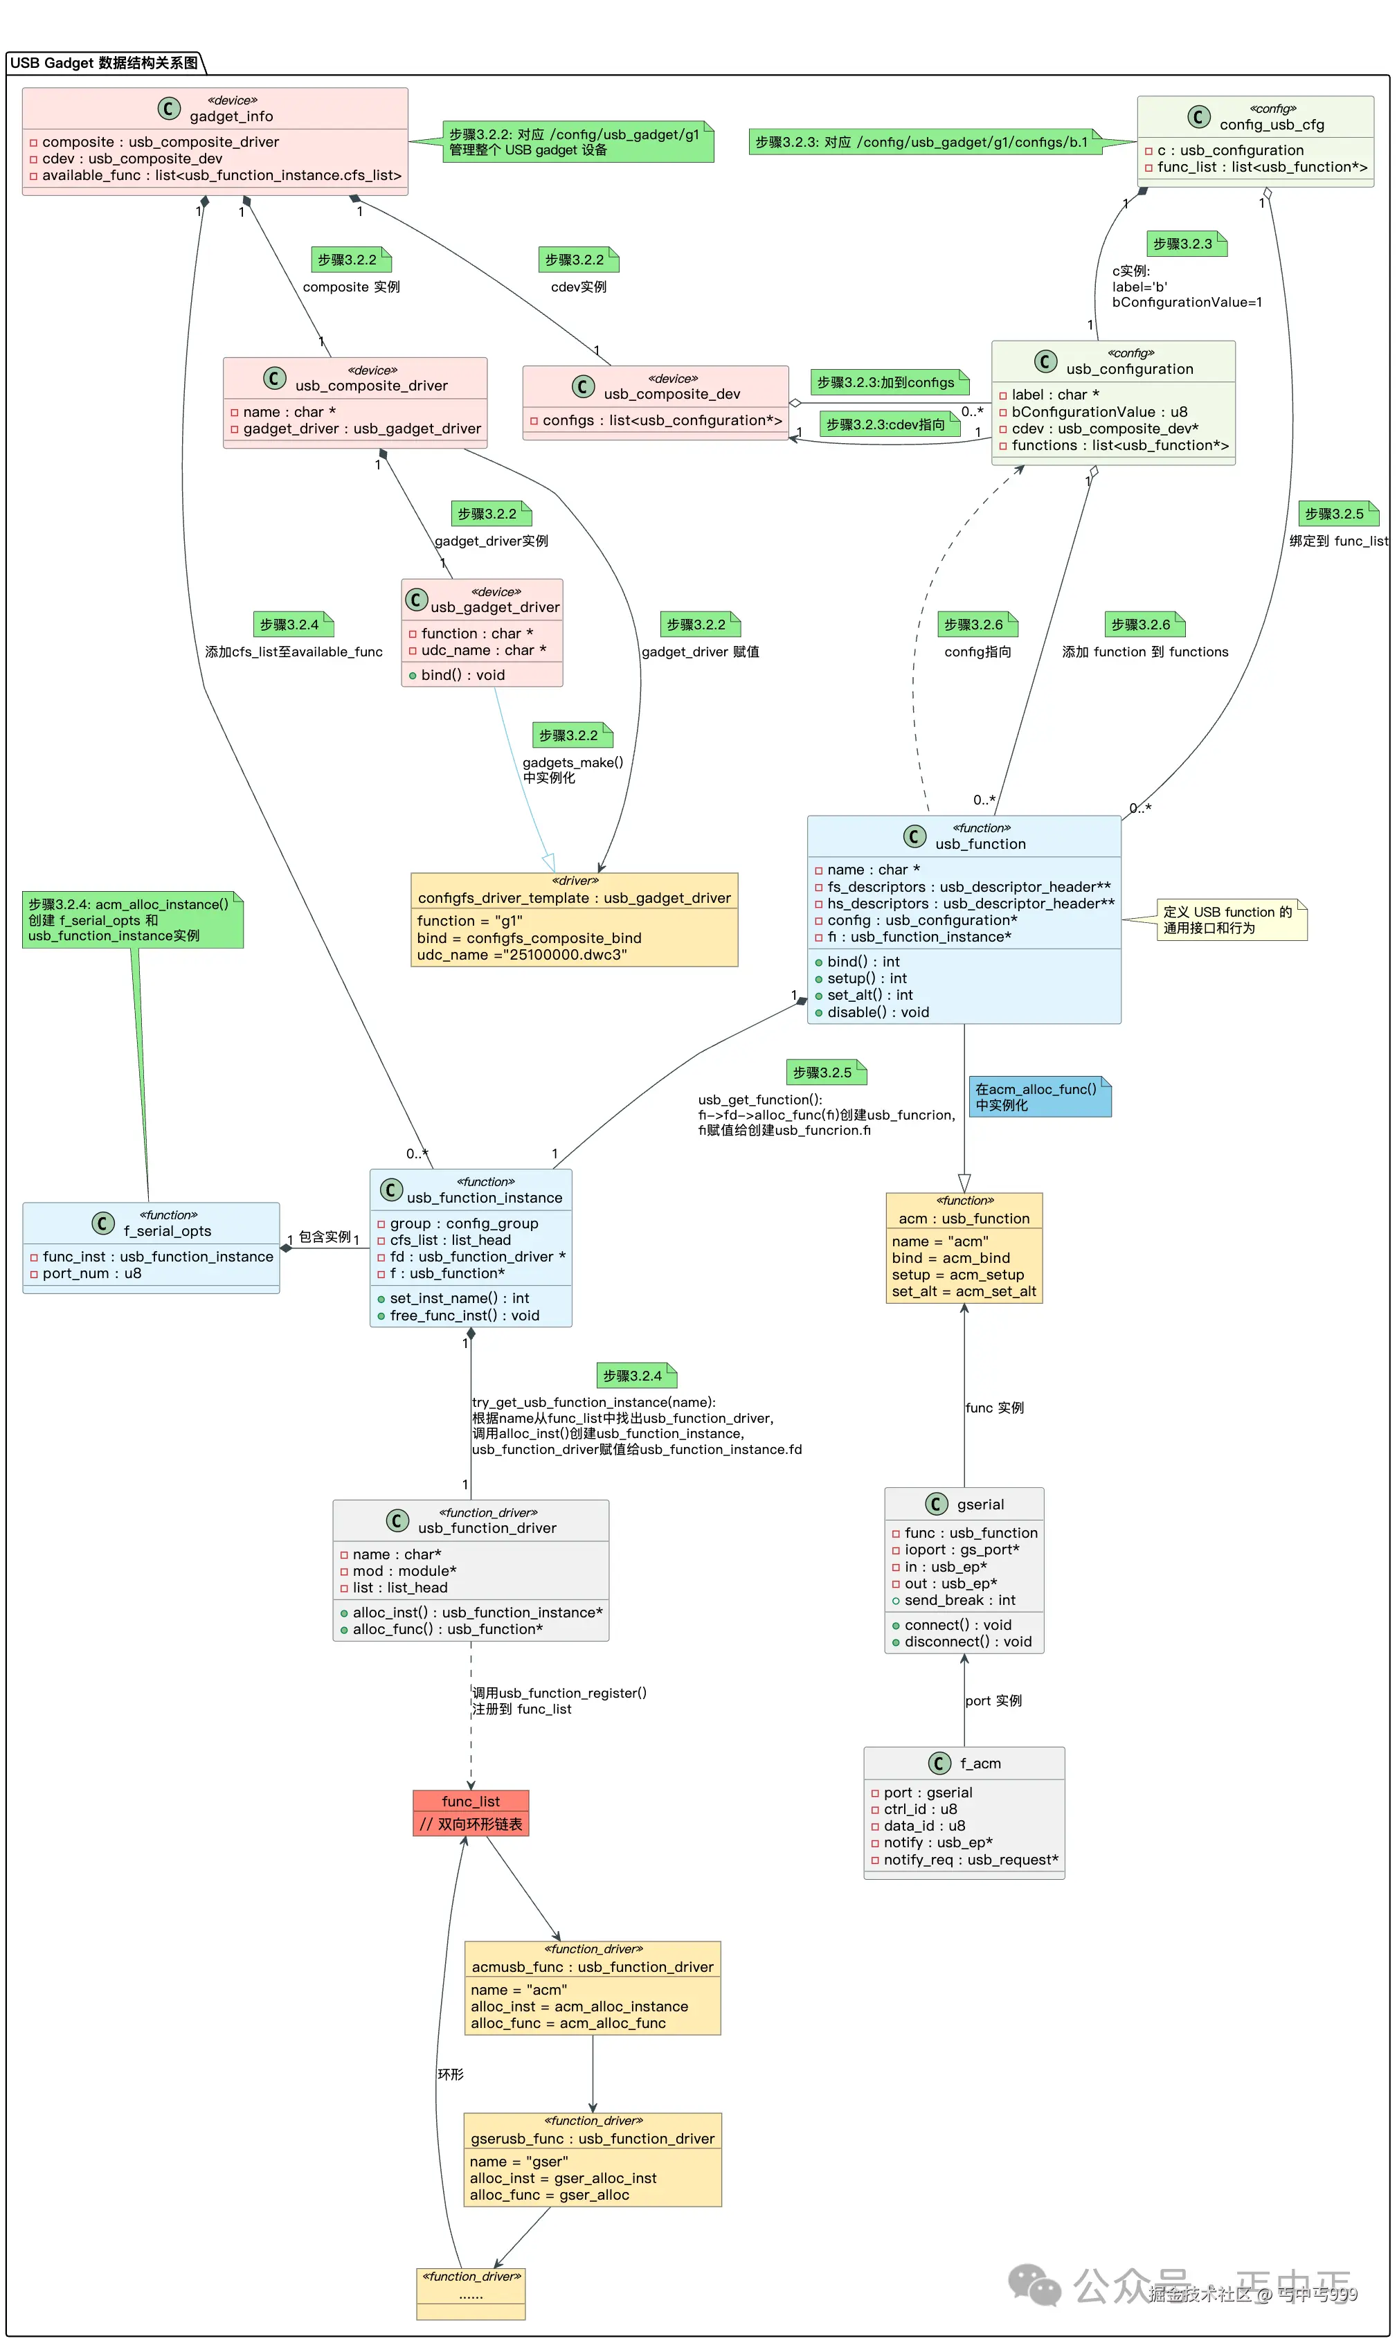This screenshot has width=1397, height=2343.
Task: Click the class icon beside gadget_info
Action: (x=168, y=108)
